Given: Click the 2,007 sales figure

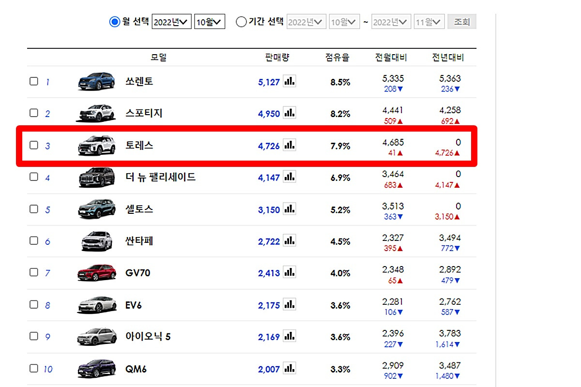Looking at the screenshot, I should pyautogui.click(x=269, y=370).
